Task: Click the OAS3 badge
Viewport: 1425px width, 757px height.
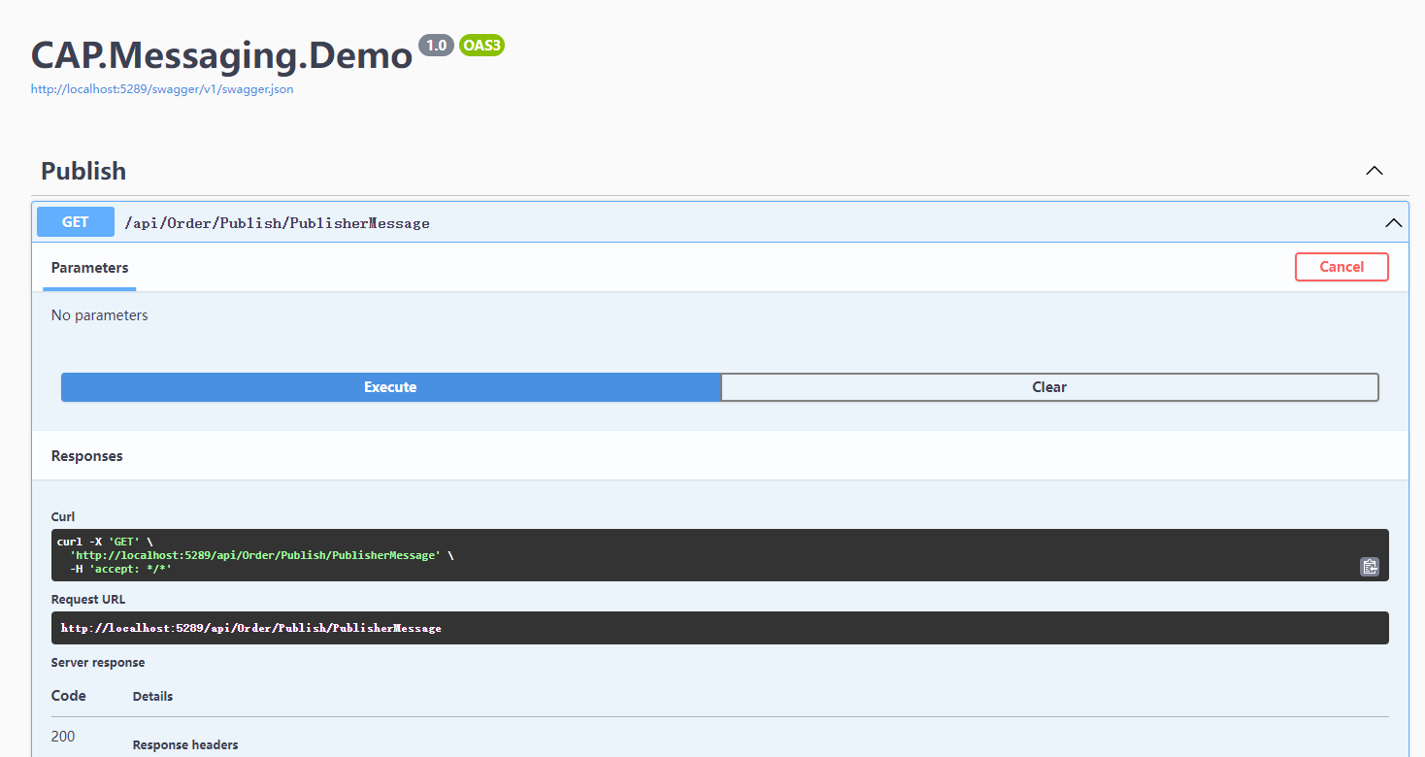Action: [481, 46]
